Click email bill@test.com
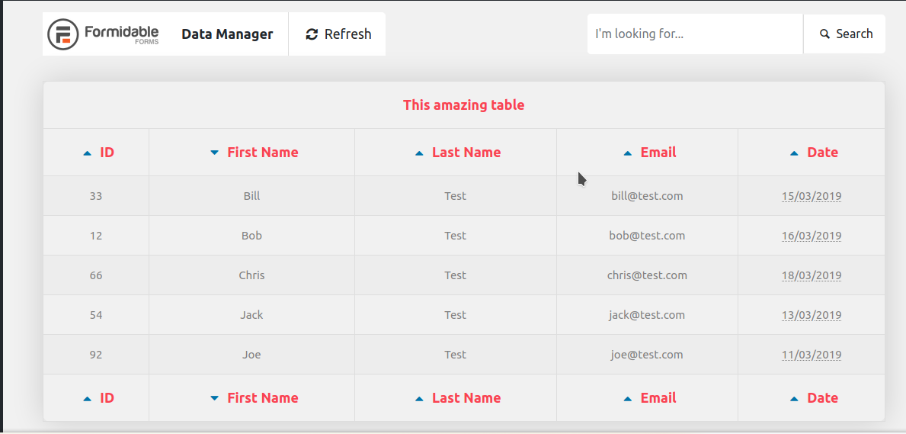 point(647,195)
